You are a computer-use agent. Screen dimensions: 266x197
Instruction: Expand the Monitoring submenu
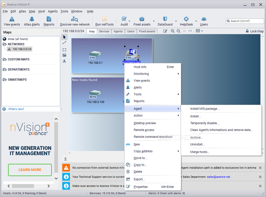click(x=153, y=74)
